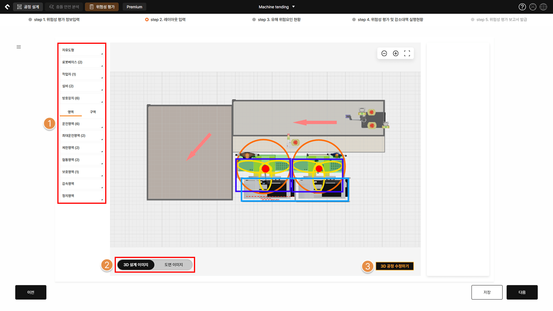Select the left robot's red base point
Screen dimensions: 553x311
tap(265, 169)
